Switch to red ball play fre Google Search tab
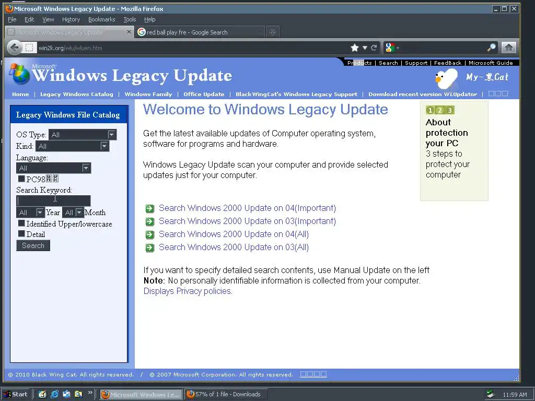Screen dimensions: 535x401 [200, 32]
